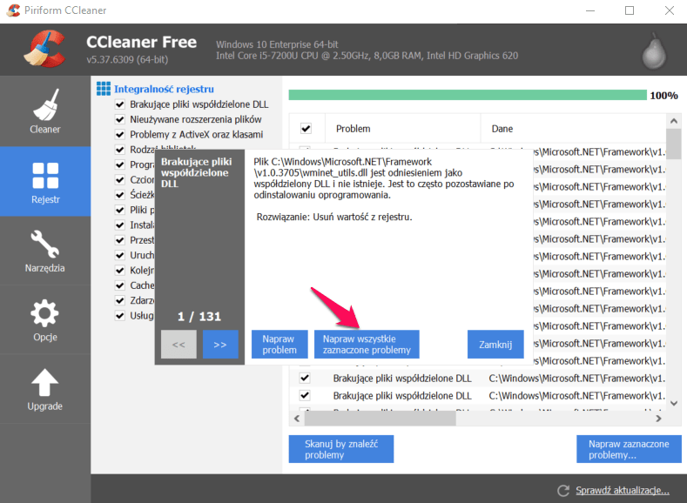Click Napraw wszystkie zaznaczone problemy button

coord(367,344)
